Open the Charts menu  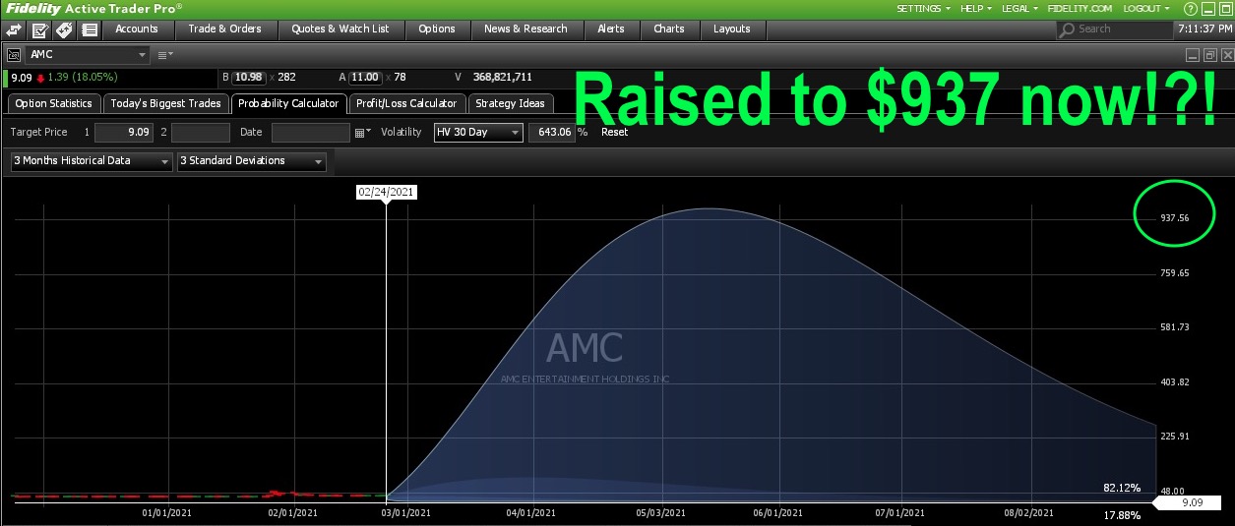pos(669,29)
